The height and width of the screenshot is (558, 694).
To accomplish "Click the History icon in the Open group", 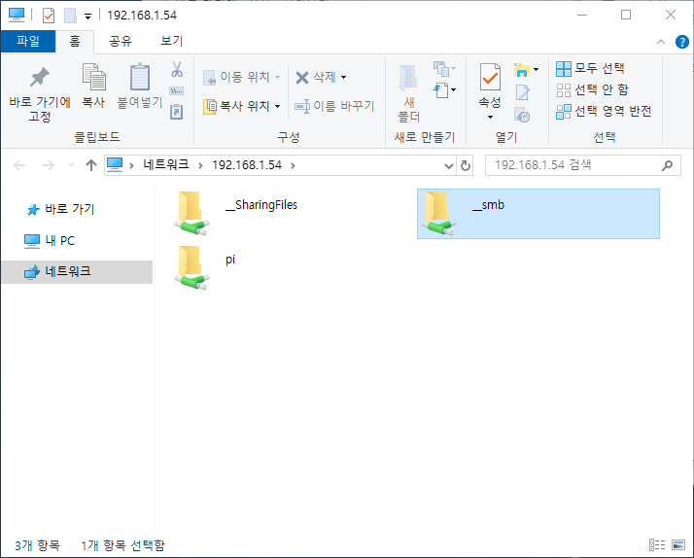I will tap(522, 115).
